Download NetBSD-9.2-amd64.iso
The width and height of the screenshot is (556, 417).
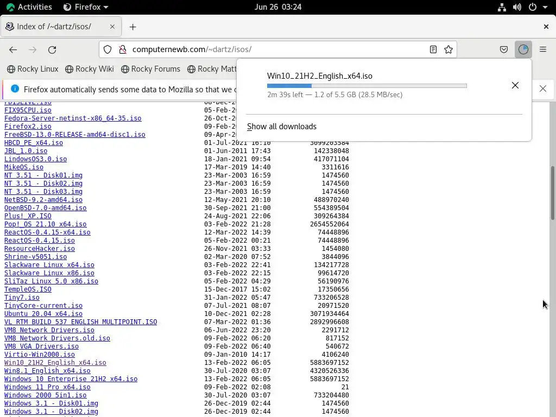[43, 200]
